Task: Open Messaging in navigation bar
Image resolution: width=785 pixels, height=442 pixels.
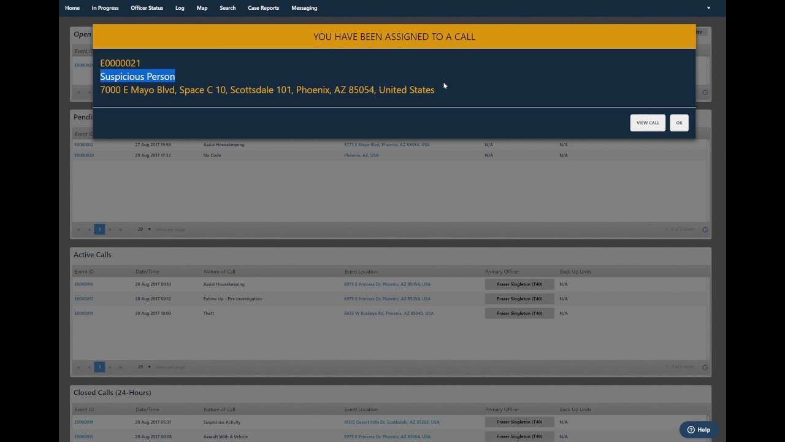Action: [304, 8]
